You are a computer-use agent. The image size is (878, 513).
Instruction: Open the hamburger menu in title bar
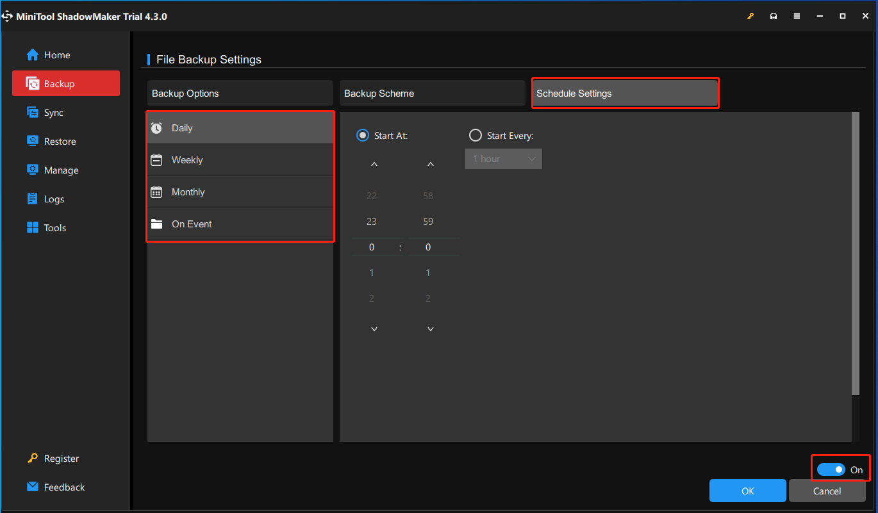click(x=797, y=15)
